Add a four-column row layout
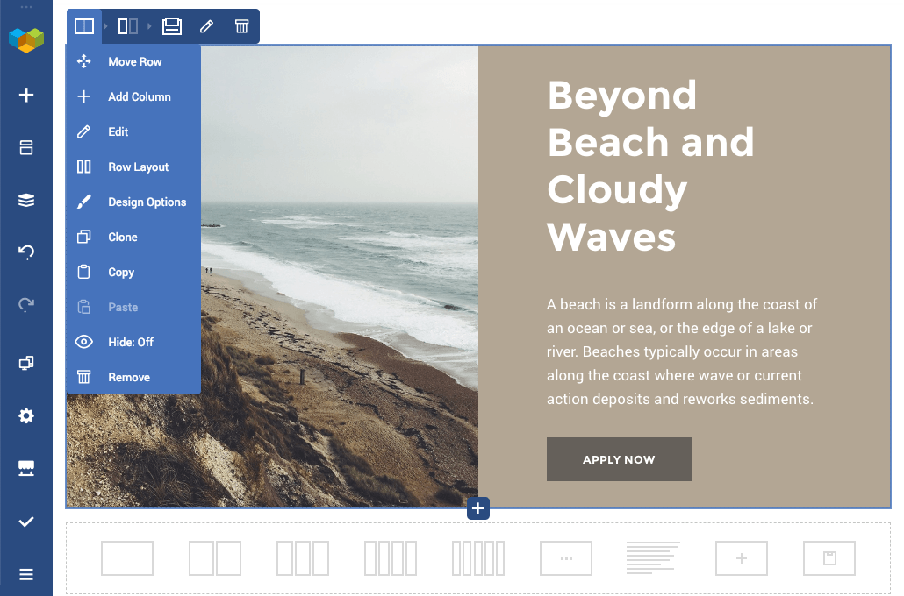The image size is (904, 596). pyautogui.click(x=391, y=558)
